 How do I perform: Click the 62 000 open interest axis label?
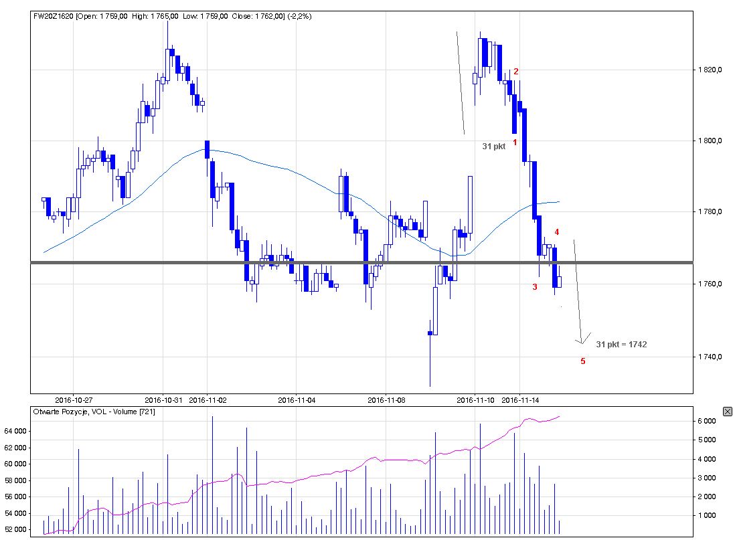point(15,448)
